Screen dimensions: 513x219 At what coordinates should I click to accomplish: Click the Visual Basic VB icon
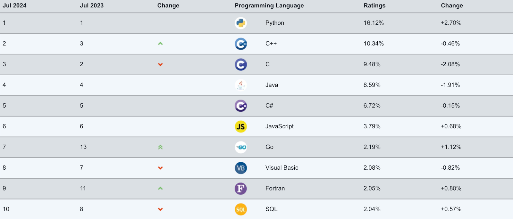point(241,168)
